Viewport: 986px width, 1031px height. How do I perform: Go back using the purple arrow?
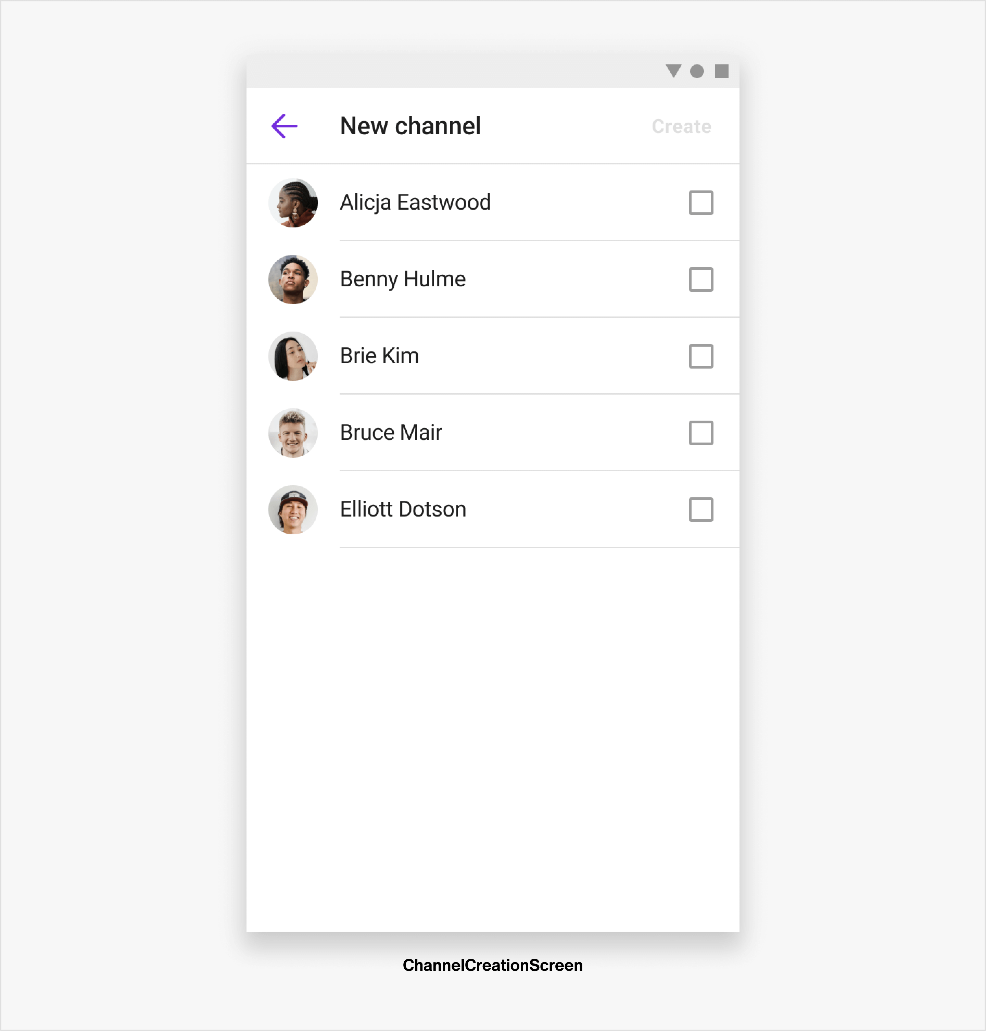[x=285, y=126]
